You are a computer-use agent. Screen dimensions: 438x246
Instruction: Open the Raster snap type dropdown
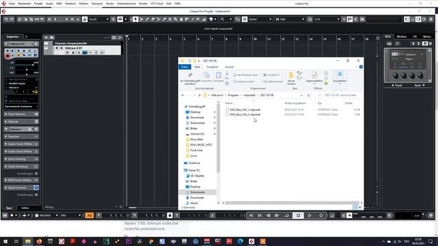point(260,19)
